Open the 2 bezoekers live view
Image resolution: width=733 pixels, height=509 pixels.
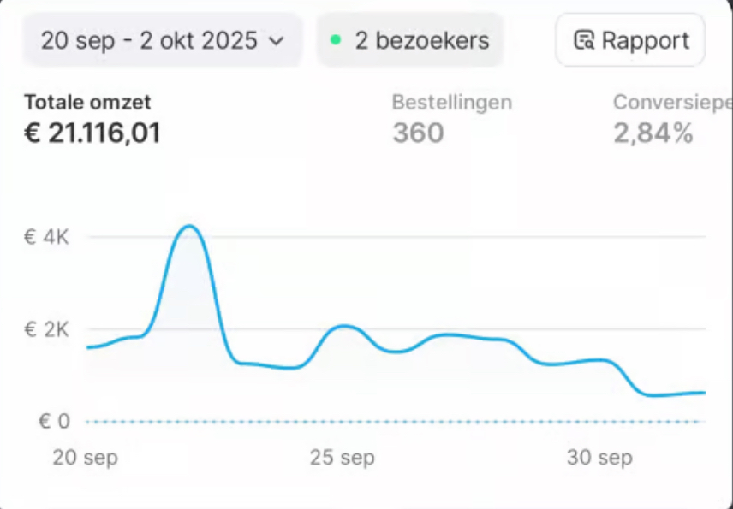[x=410, y=40]
